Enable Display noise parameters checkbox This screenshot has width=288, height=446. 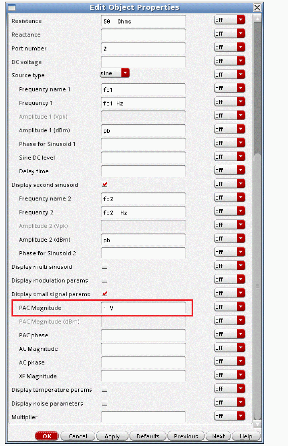[105, 403]
